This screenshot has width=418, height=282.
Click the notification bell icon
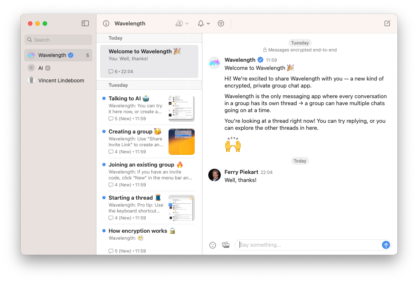201,24
